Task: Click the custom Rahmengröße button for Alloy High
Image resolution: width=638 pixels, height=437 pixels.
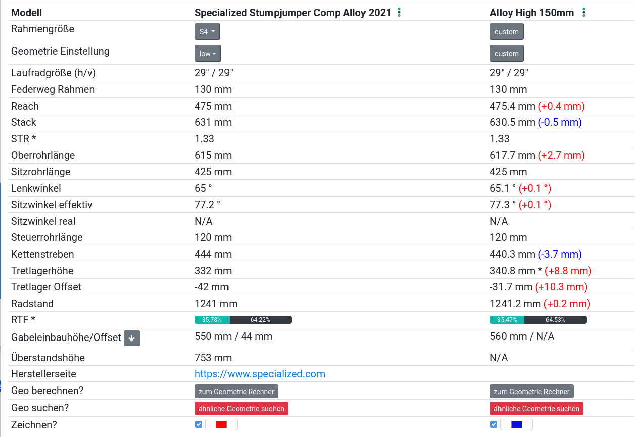Action: tap(507, 32)
